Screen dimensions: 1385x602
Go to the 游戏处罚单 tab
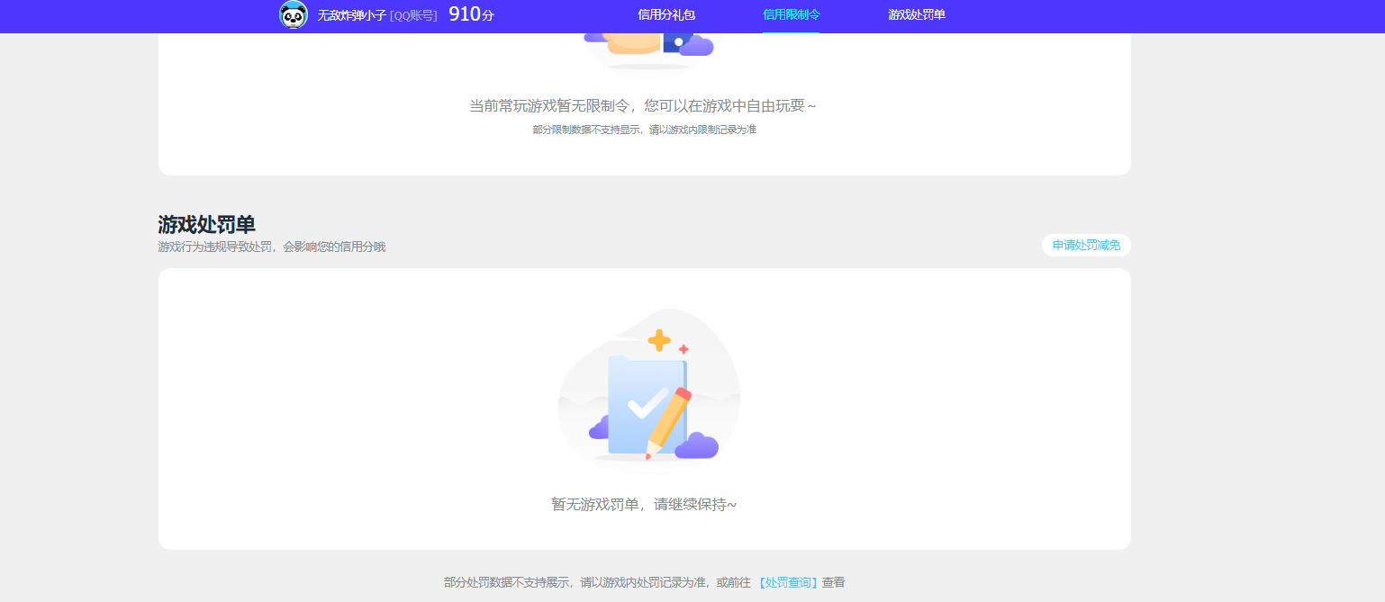coord(917,15)
